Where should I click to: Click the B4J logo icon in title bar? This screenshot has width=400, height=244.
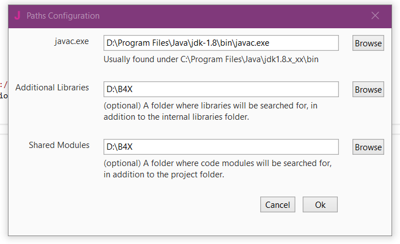pyautogui.click(x=18, y=16)
